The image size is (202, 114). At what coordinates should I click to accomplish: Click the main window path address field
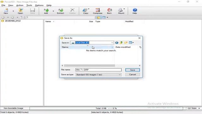[60, 17]
